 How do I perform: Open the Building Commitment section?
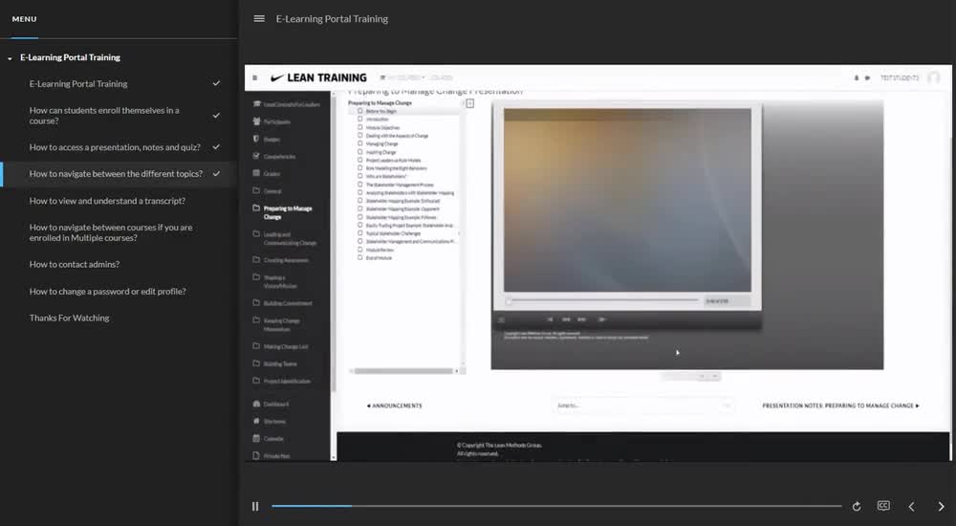pos(283,303)
